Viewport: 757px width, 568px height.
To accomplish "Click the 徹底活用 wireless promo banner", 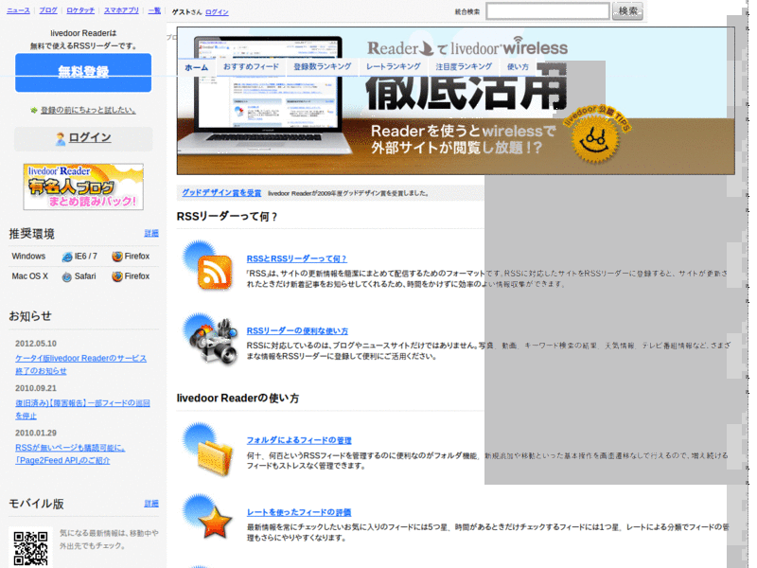I will (x=456, y=100).
